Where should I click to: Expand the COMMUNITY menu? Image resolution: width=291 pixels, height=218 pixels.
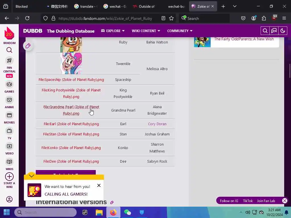pyautogui.click(x=180, y=31)
